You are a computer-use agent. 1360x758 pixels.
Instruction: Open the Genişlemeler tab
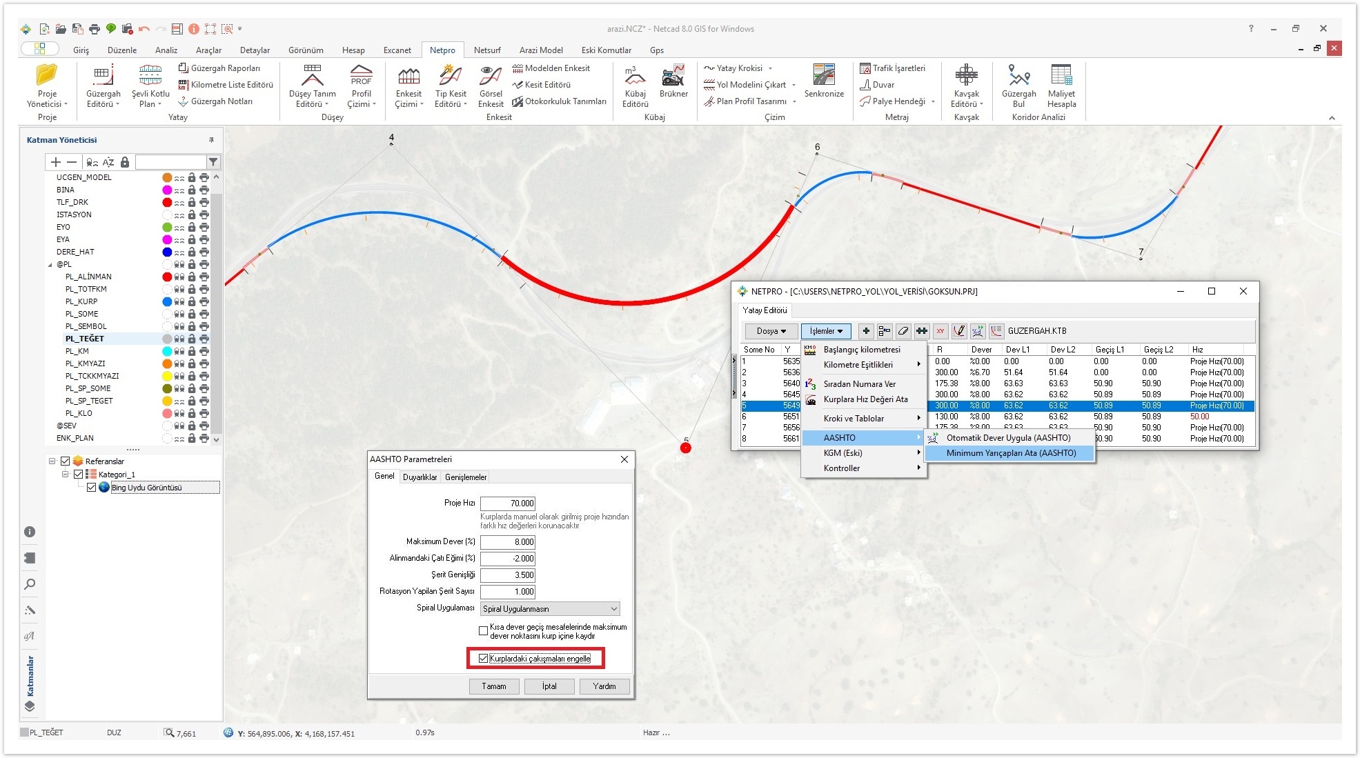click(466, 477)
